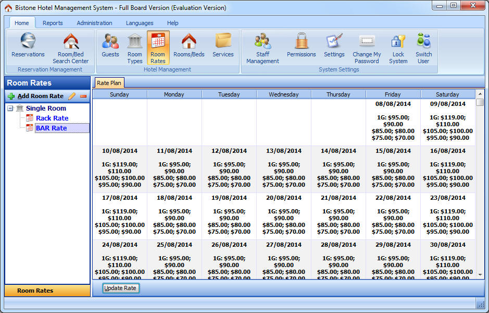Switch to another user
Image resolution: width=489 pixels, height=313 pixels.
[x=423, y=47]
